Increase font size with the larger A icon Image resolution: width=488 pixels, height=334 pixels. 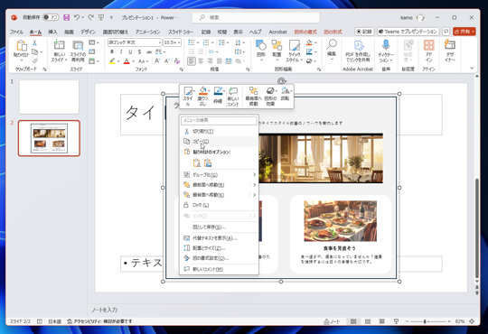pyautogui.click(x=157, y=61)
